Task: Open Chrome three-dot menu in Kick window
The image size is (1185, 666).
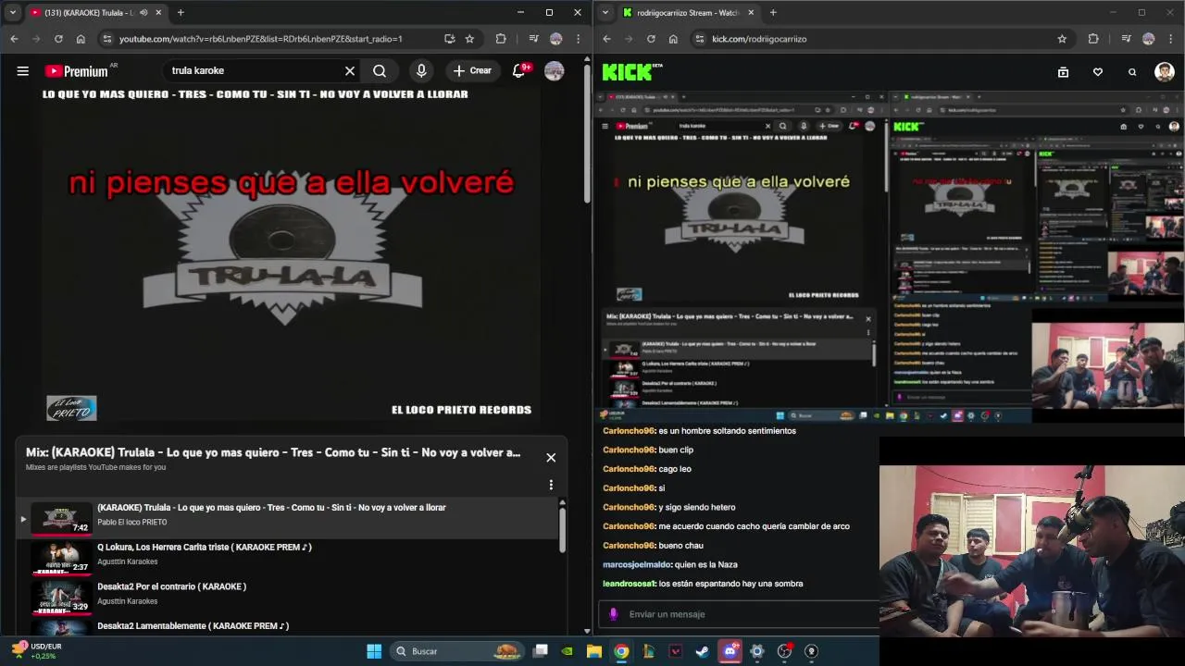Action: 1170,39
